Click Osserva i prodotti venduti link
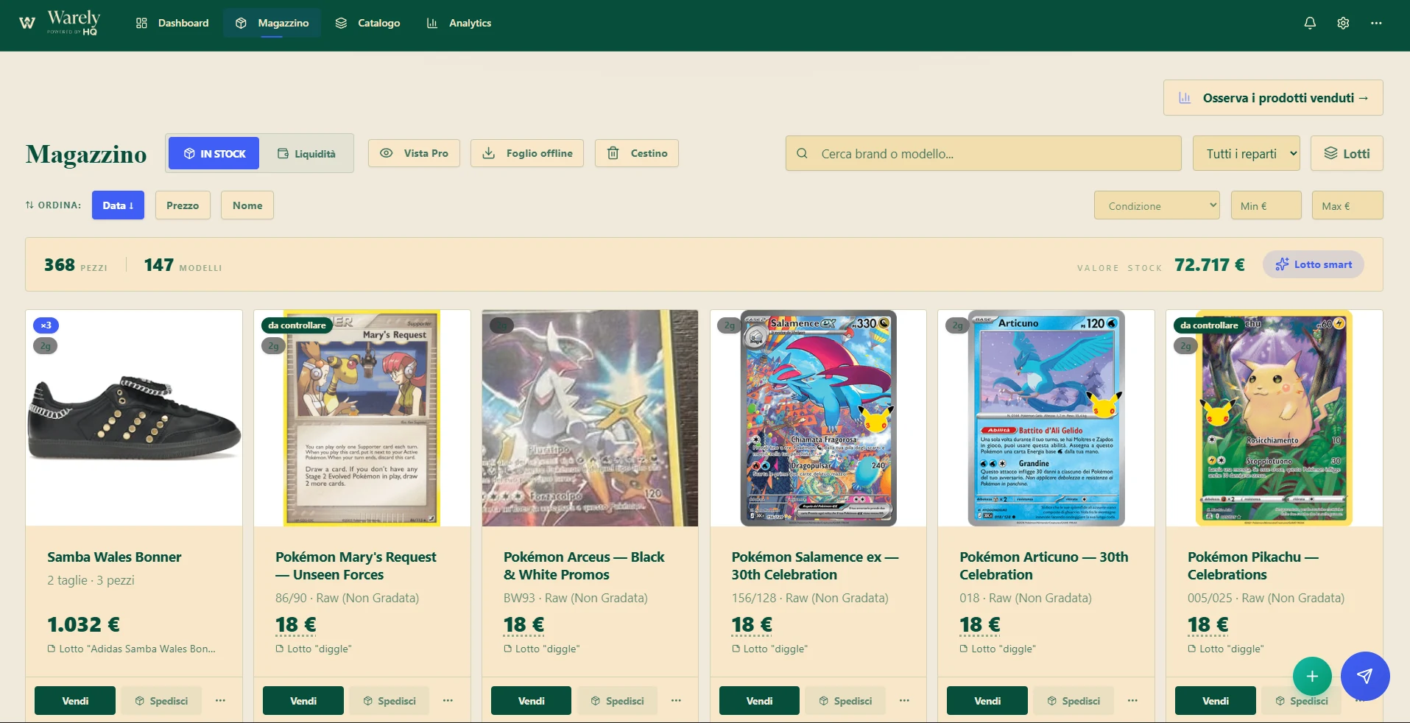Viewport: 1410px width, 723px height. pyautogui.click(x=1273, y=98)
